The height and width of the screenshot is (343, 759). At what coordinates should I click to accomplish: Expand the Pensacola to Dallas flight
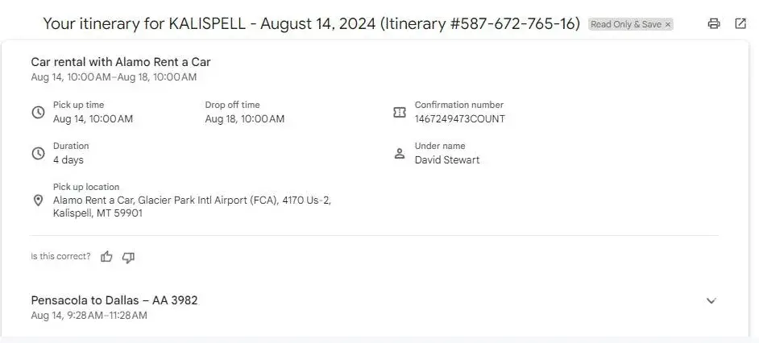pos(711,301)
